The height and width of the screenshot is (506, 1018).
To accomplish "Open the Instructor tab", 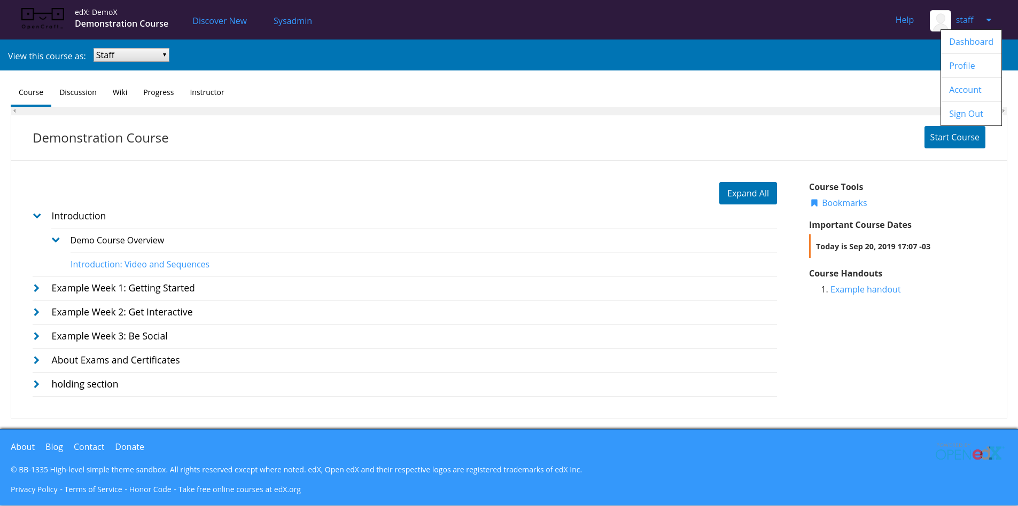I will 207,92.
